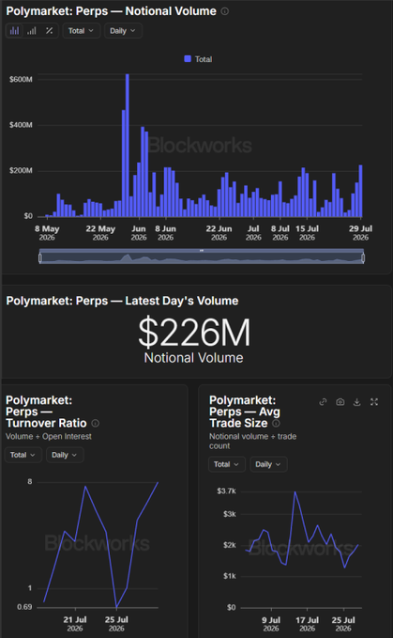This screenshot has width=393, height=638.
Task: Open Daily dropdown in Turnover Ratio panel
Action: click(x=65, y=455)
